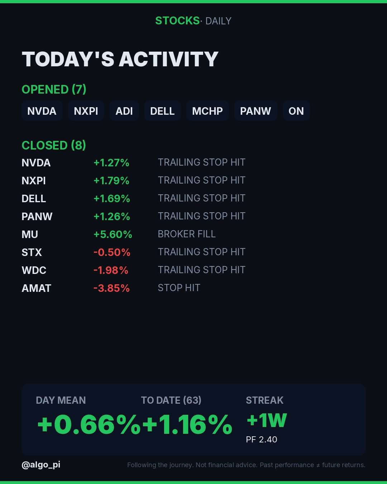This screenshot has width=387, height=484.
Task: Click the TO DATE +1.16% stat
Action: 187,416
